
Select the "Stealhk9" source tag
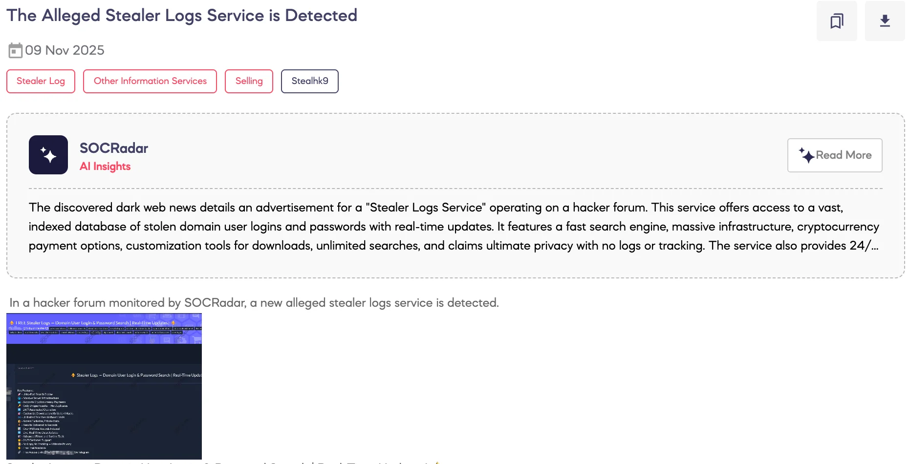tap(309, 81)
